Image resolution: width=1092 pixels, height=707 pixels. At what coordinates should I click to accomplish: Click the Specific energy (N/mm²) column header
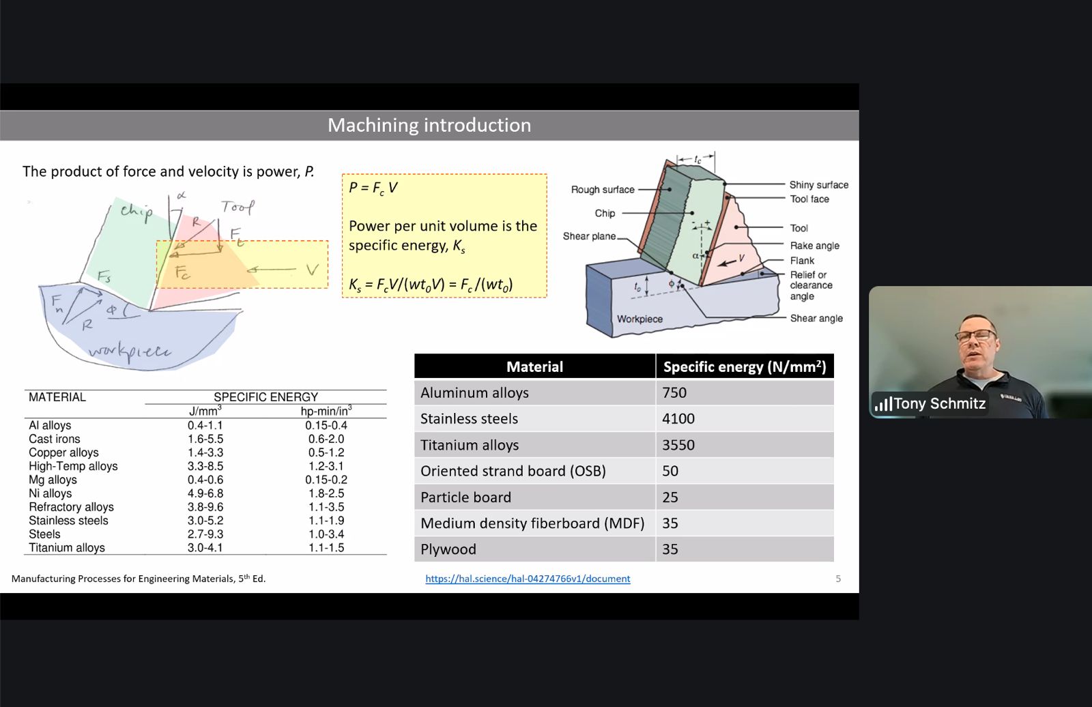click(745, 366)
